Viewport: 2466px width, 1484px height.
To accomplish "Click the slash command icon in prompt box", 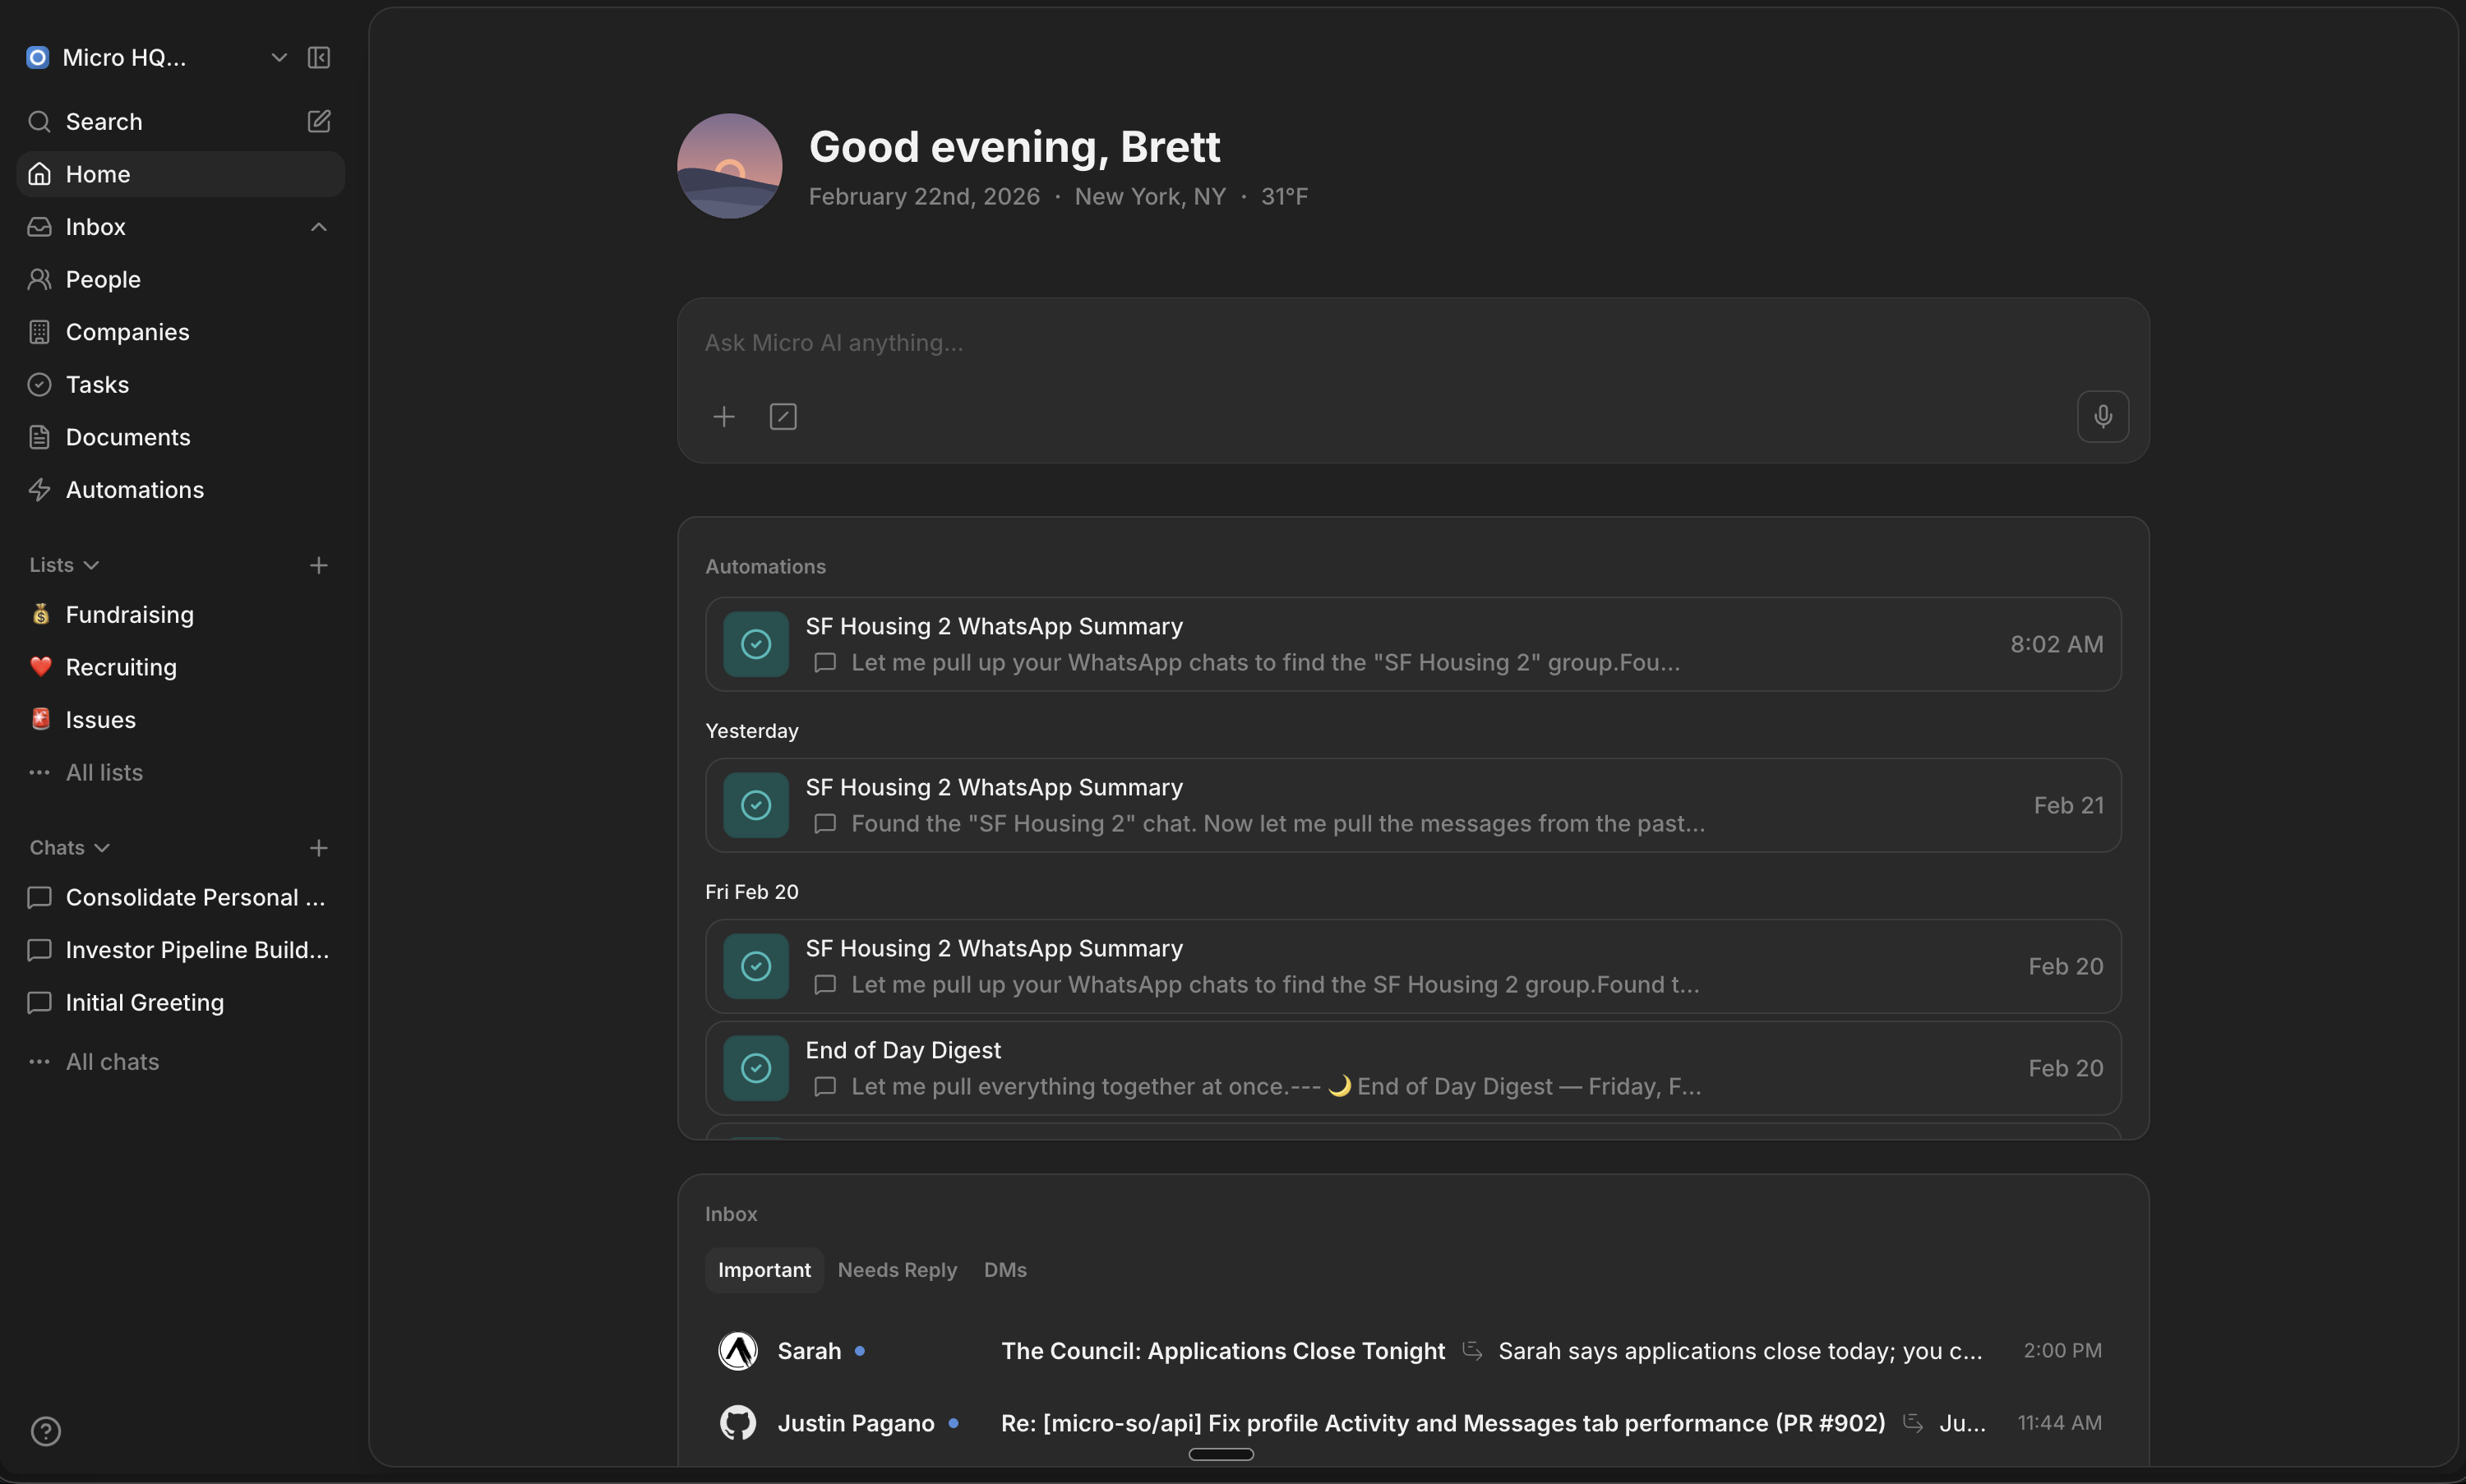I will click(x=783, y=417).
